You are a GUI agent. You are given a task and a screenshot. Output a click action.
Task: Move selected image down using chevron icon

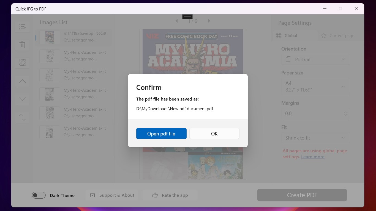[22, 99]
